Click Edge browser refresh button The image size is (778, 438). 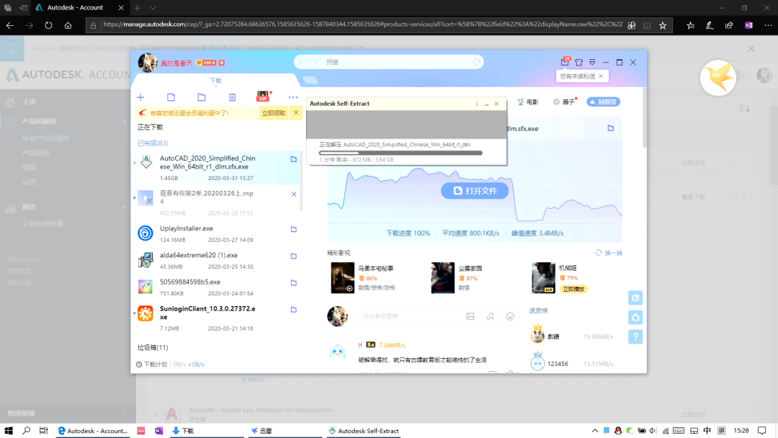48,25
